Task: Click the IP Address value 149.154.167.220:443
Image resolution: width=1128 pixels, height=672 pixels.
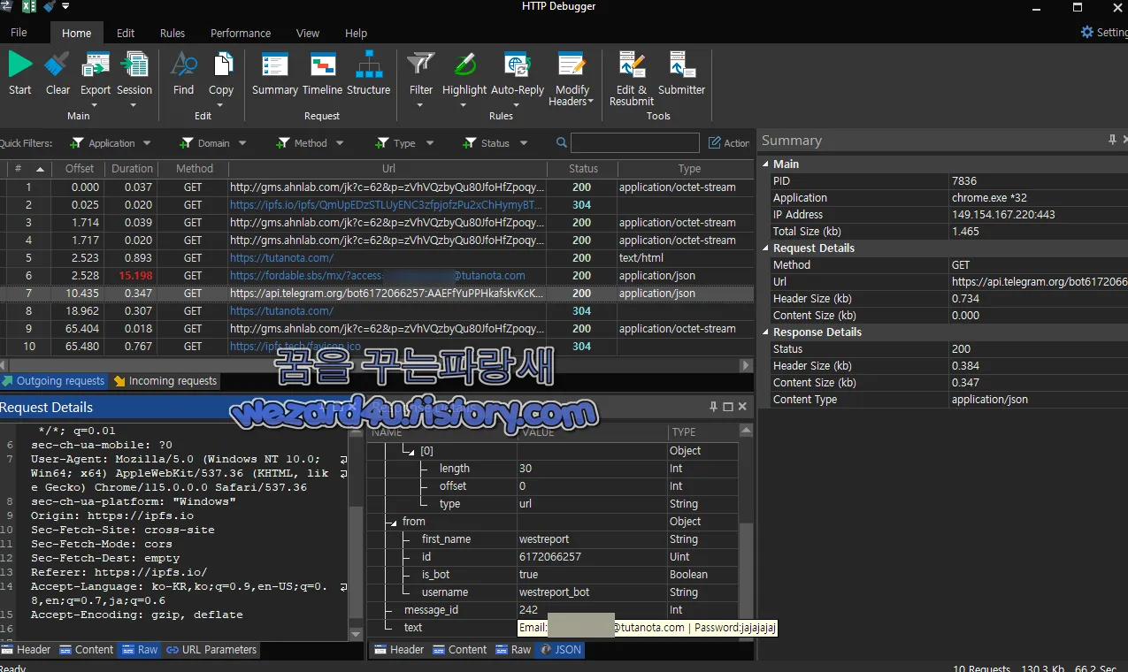Action: [x=1002, y=214]
